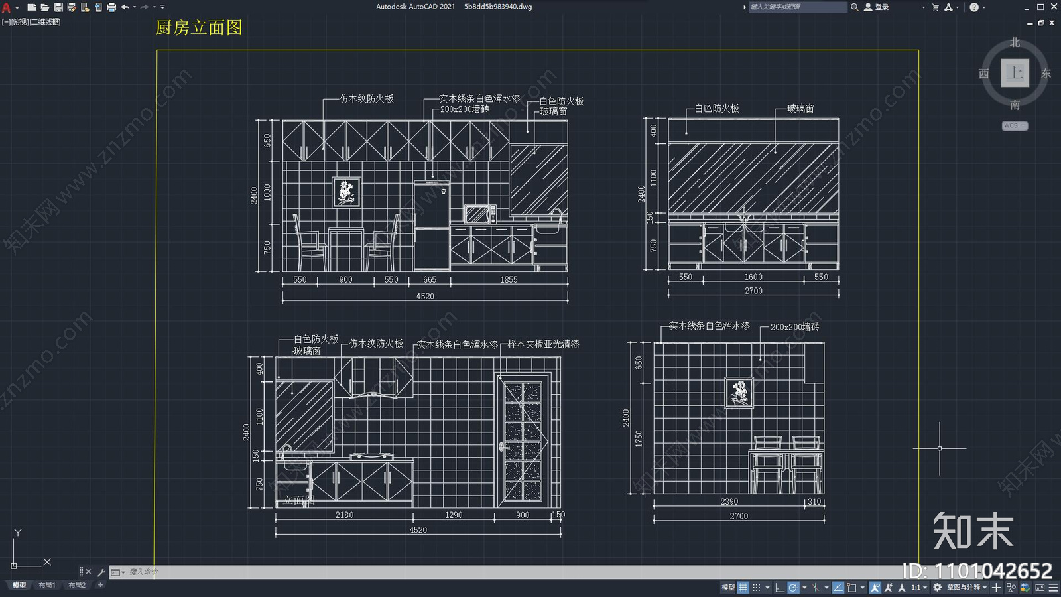Click the Open file folder icon
The width and height of the screenshot is (1061, 597).
click(x=45, y=7)
